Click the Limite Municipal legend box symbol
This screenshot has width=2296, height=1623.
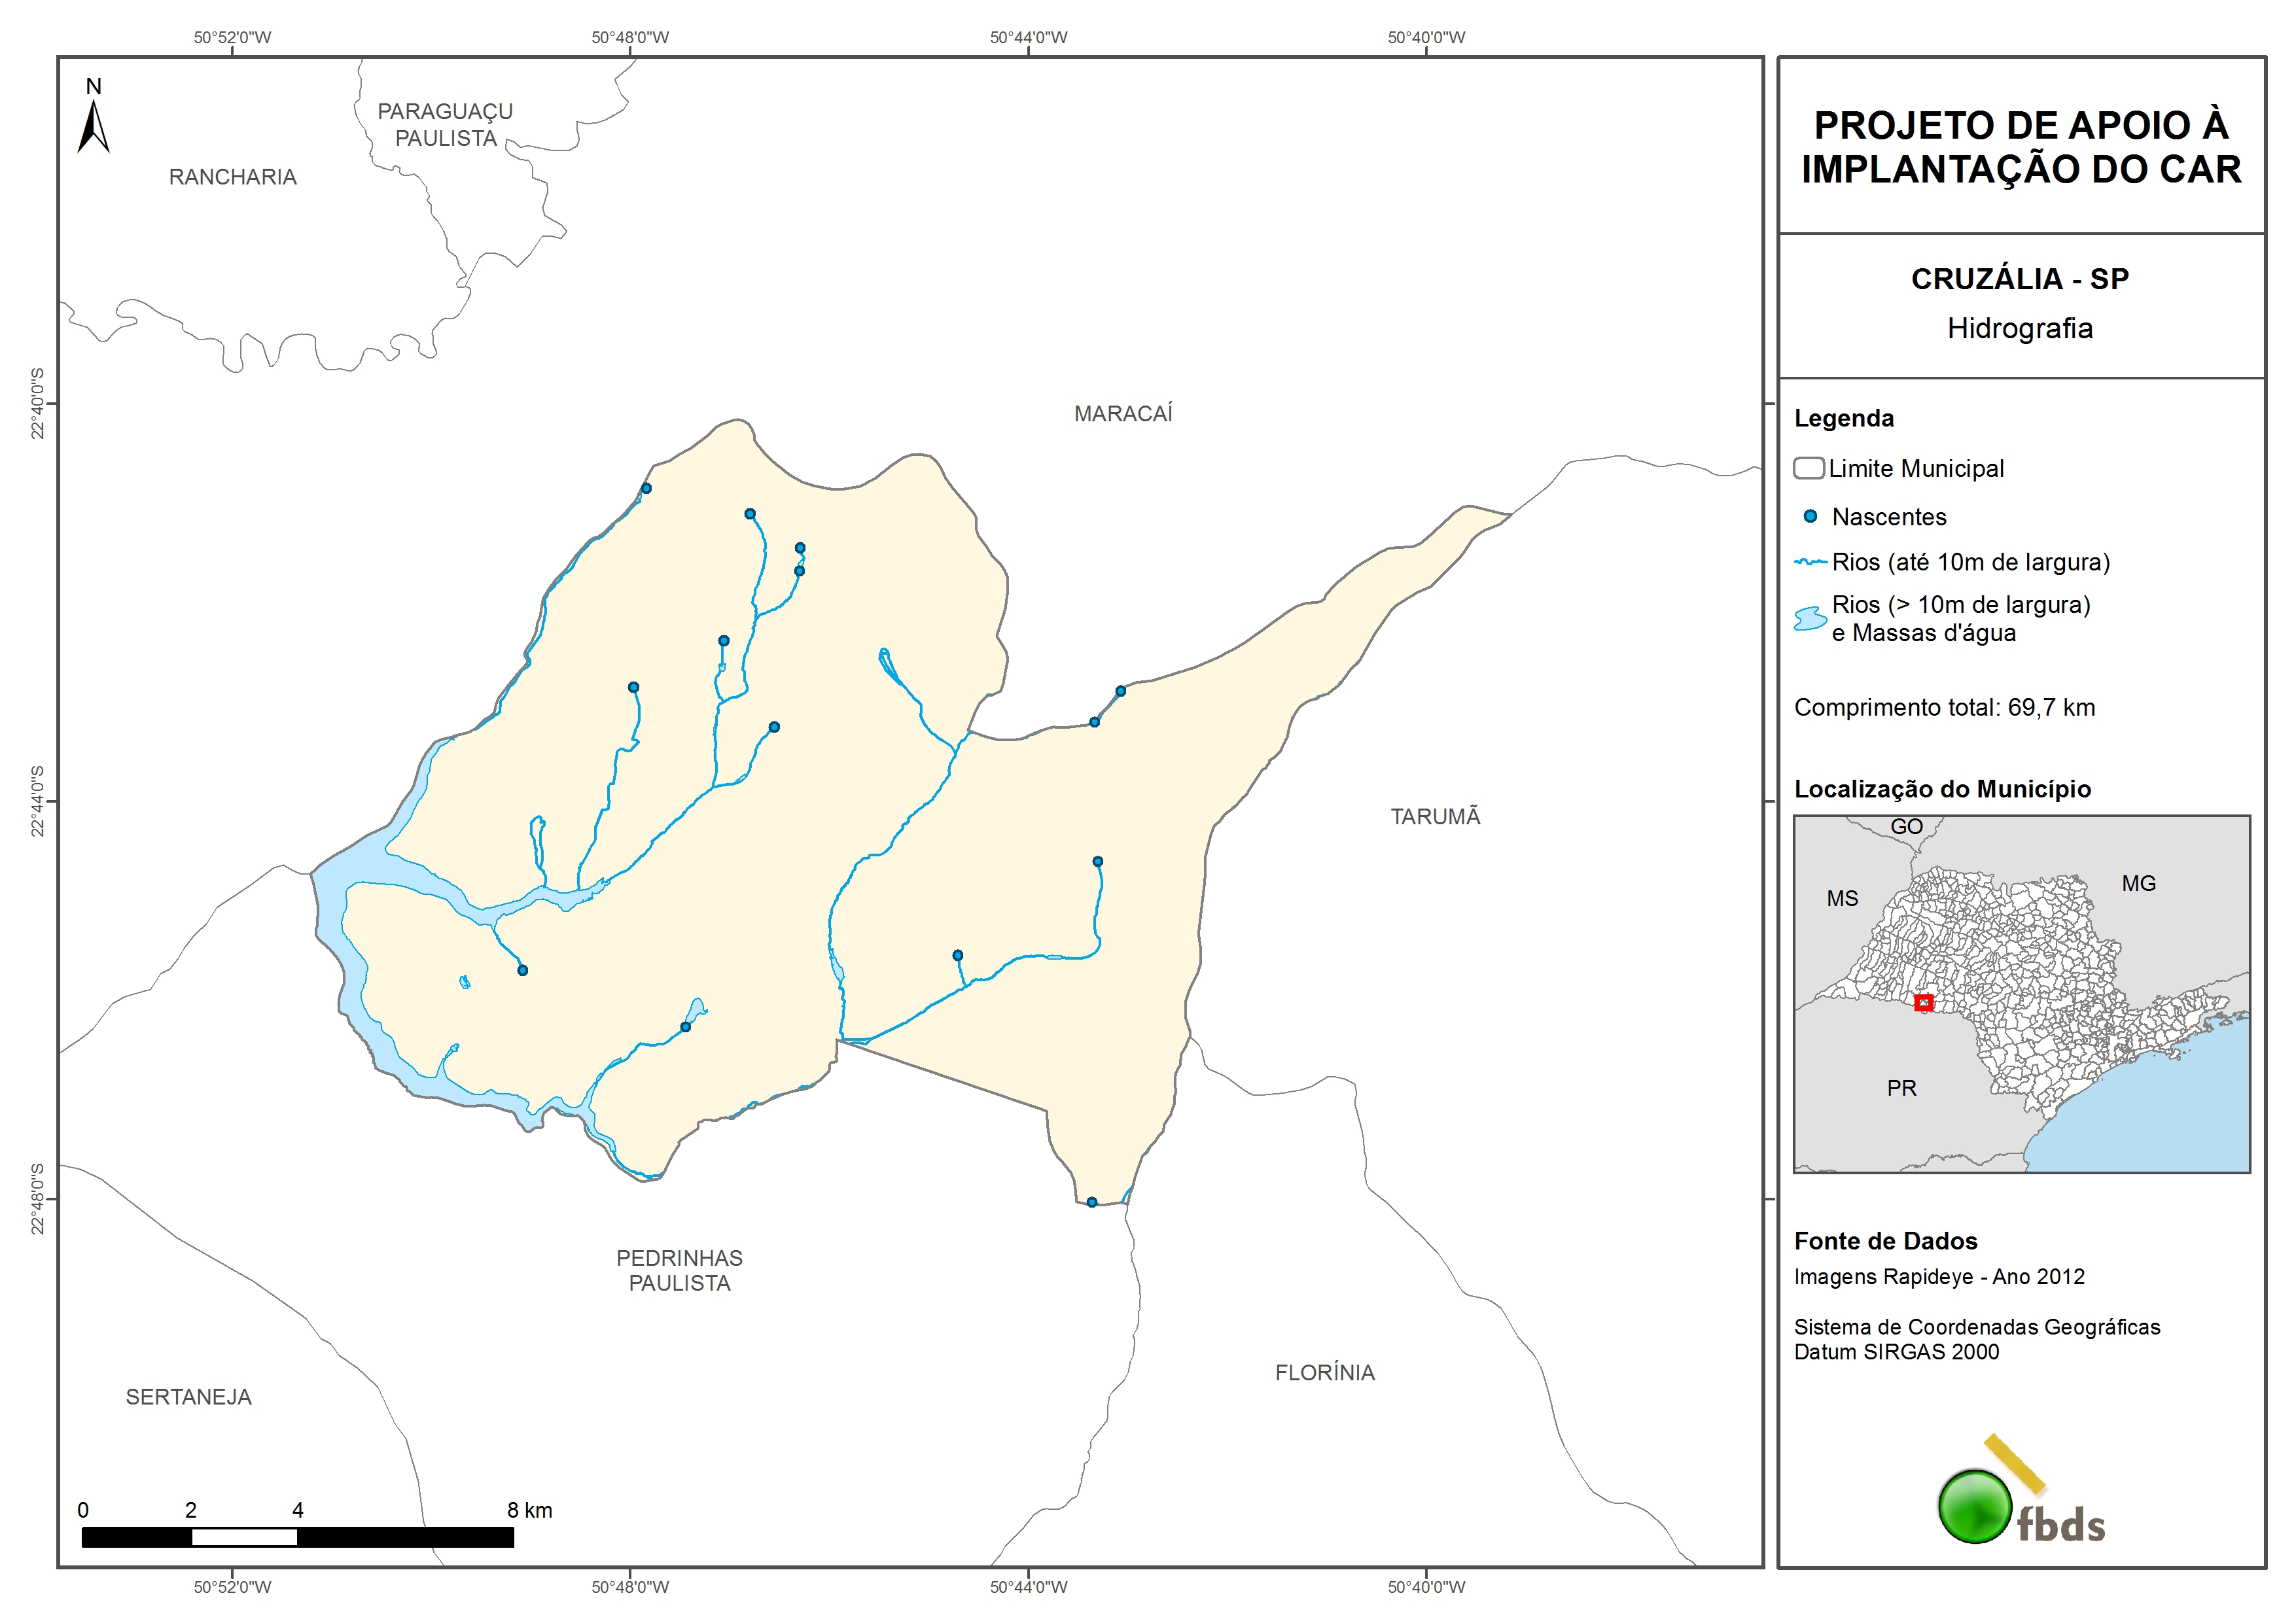click(1808, 468)
